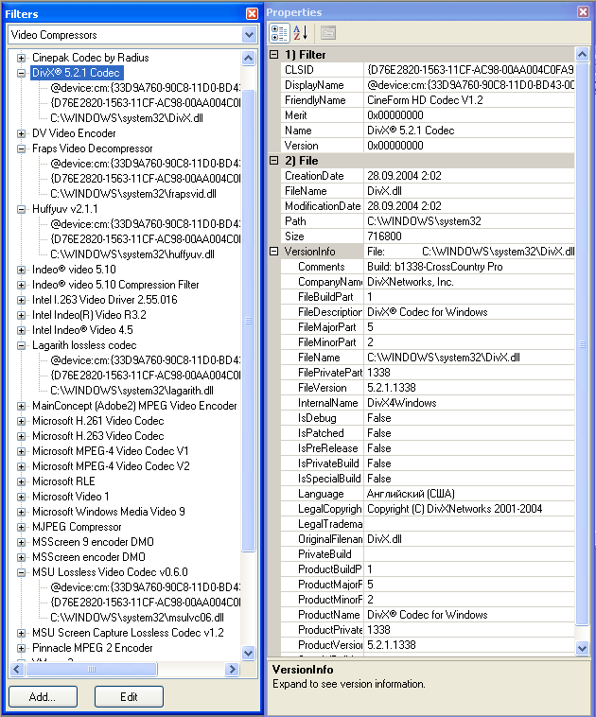The height and width of the screenshot is (717, 596).
Task: Collapse the MSU Lossless Video Codec v0.6.0 node
Action: coord(21,572)
